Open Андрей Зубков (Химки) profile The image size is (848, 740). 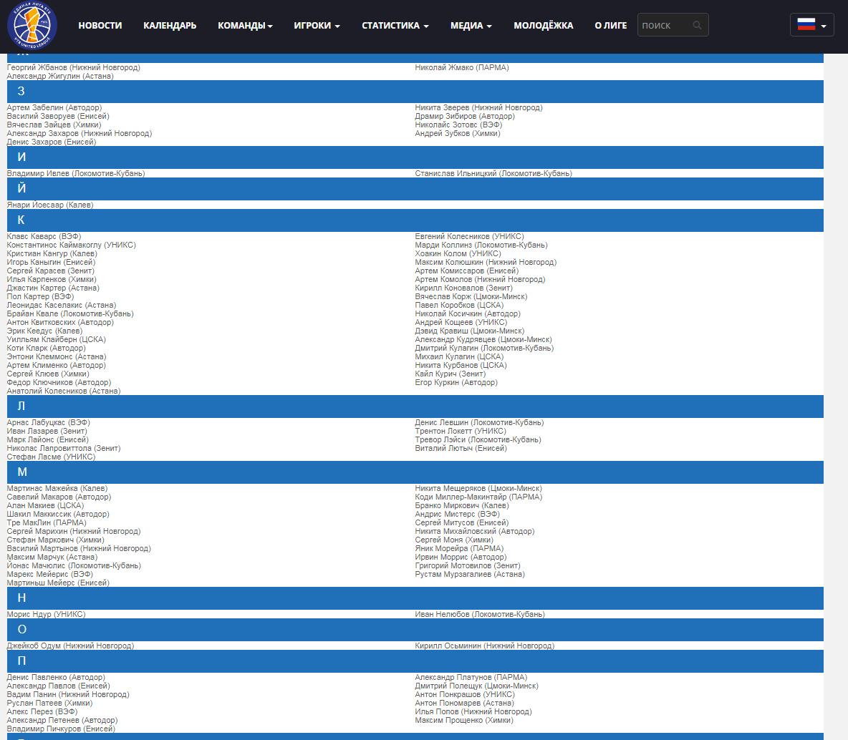458,134
